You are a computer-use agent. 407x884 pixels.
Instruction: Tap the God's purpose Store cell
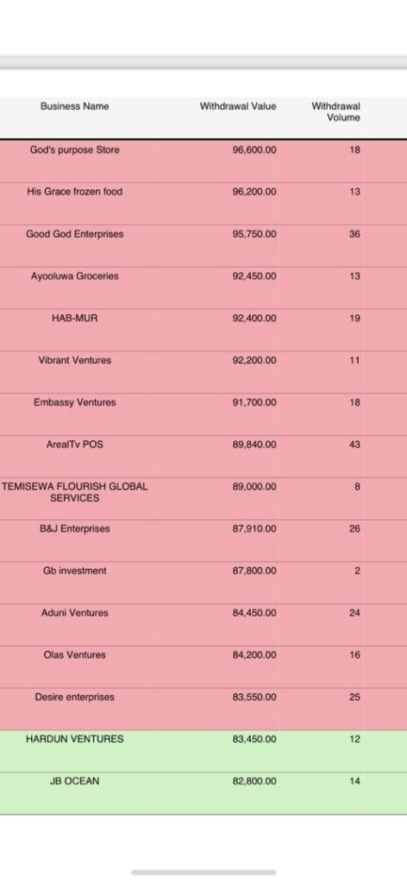click(x=74, y=150)
